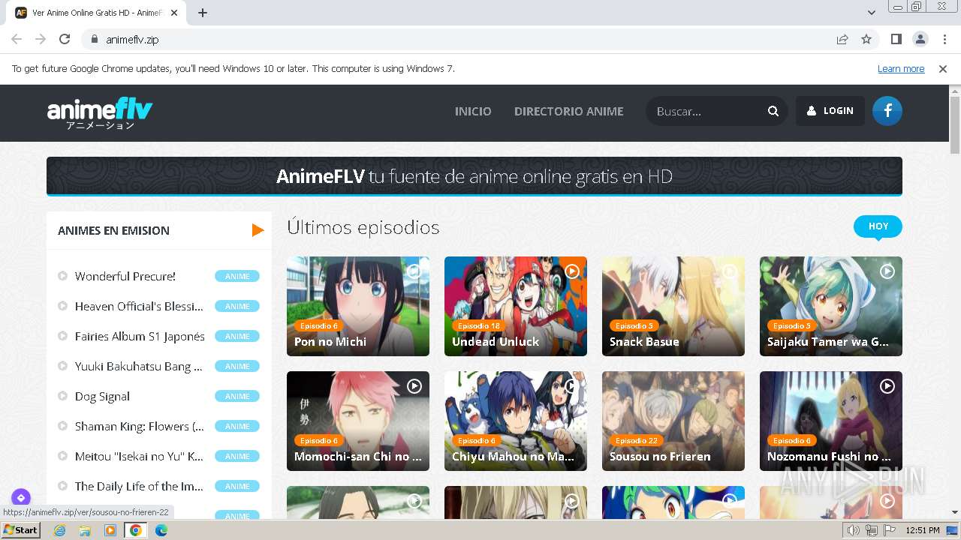Screen dimensions: 961x540
Task: Open the tab search dropdown arrow
Action: 872,13
